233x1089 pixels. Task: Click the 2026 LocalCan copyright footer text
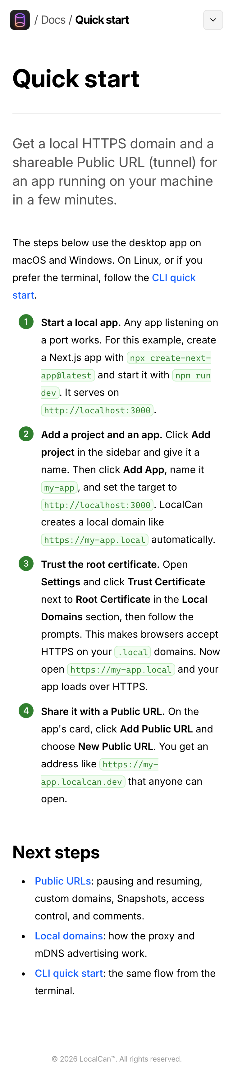click(117, 1058)
